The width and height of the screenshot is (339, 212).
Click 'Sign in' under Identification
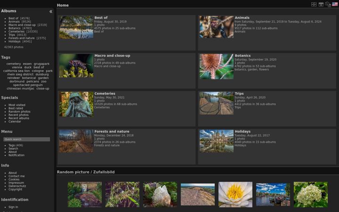click(13, 207)
